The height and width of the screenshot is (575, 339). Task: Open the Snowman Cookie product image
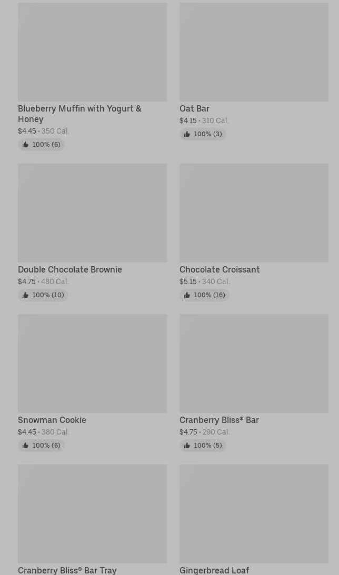tap(93, 364)
